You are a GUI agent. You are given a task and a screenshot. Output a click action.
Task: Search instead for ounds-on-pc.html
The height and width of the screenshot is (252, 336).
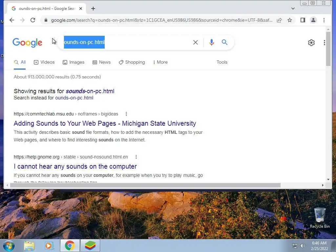74,98
